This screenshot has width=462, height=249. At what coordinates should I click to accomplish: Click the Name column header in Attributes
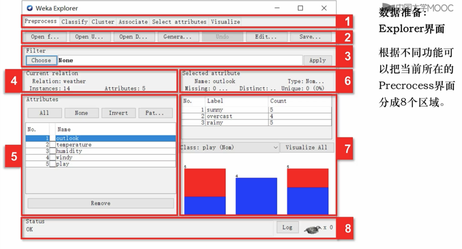coord(115,129)
